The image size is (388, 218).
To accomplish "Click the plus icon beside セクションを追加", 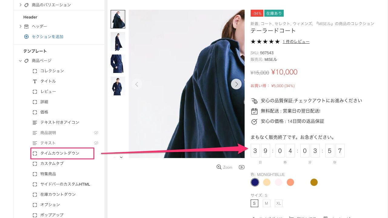I will [26, 37].
